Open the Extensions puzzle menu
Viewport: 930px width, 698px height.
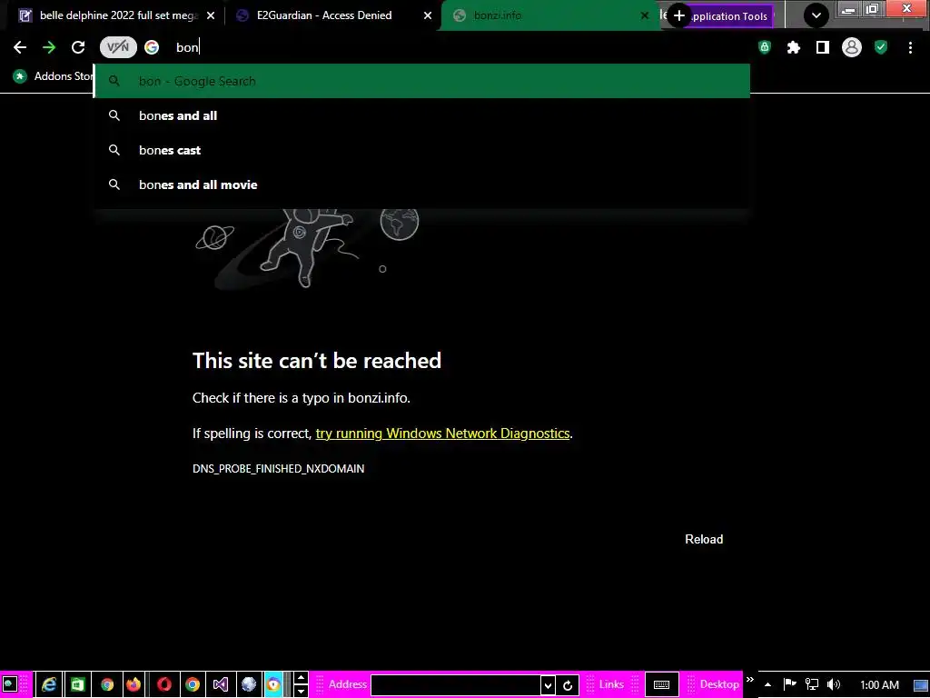click(794, 47)
